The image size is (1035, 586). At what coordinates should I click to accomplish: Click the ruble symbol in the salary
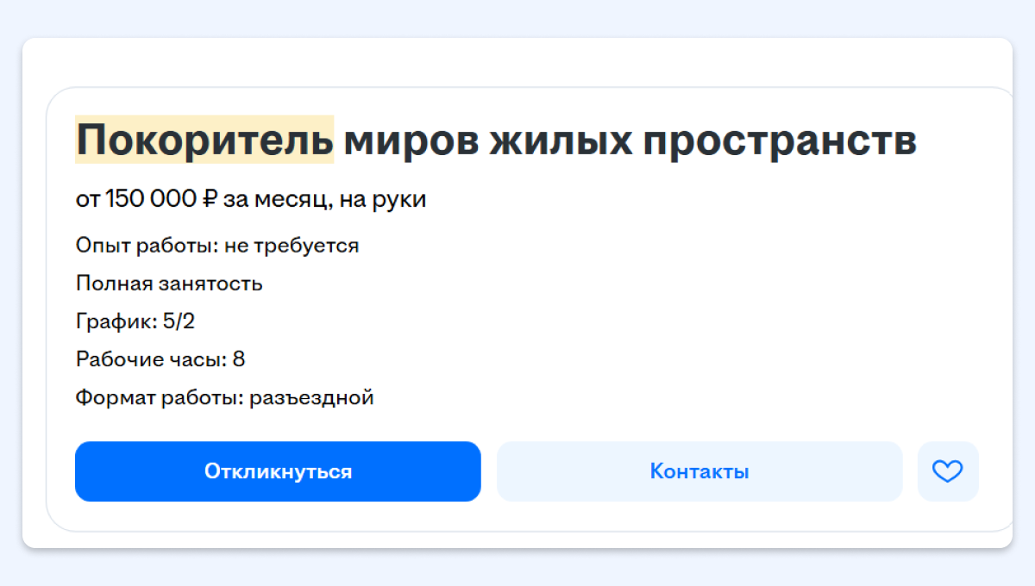point(210,200)
